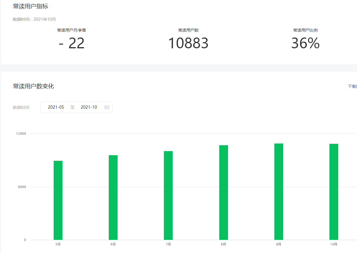Click the 数据时间 label beside date picker

point(21,107)
